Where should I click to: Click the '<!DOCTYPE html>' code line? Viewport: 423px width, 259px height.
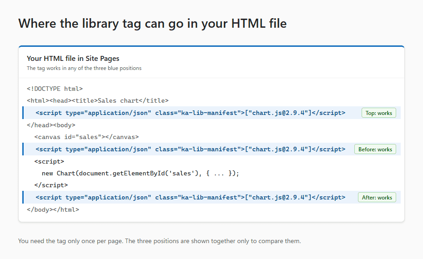pos(55,89)
